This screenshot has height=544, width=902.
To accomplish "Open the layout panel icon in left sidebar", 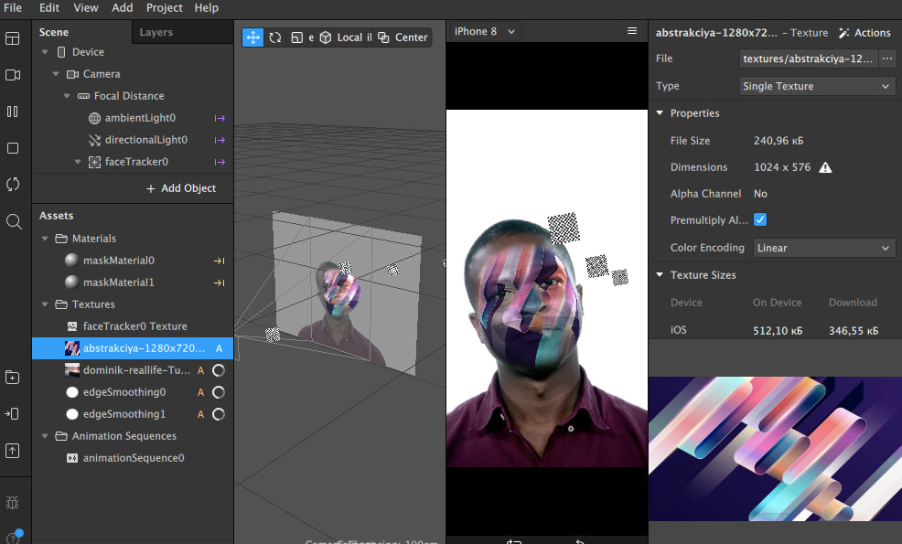I will 13,38.
